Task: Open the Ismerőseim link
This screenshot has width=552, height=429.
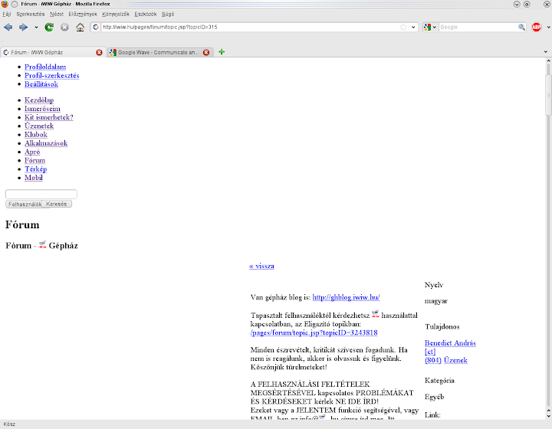Action: point(42,109)
